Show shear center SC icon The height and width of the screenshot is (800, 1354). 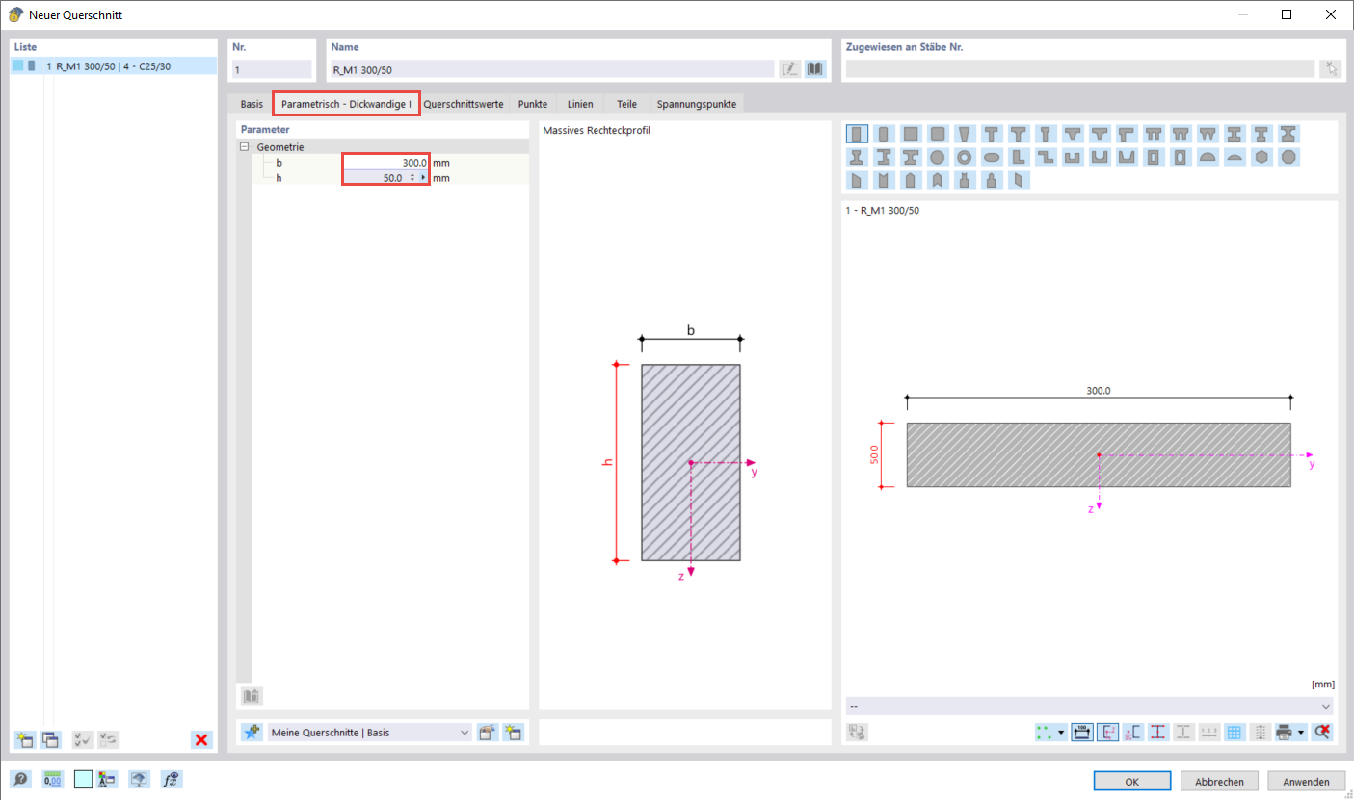(1133, 732)
